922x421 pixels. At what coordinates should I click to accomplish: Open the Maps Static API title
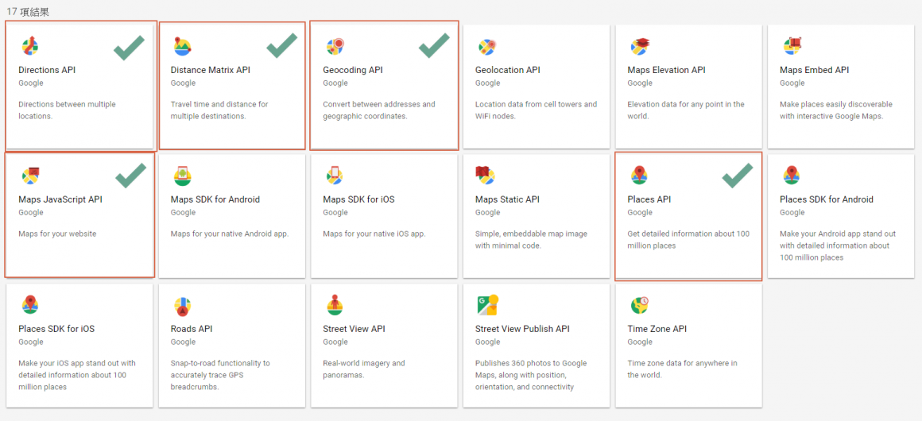(507, 199)
